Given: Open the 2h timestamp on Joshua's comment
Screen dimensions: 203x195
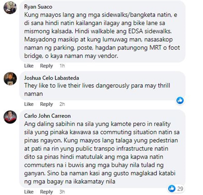Looking at the screenshot, I should (x=62, y=104).
